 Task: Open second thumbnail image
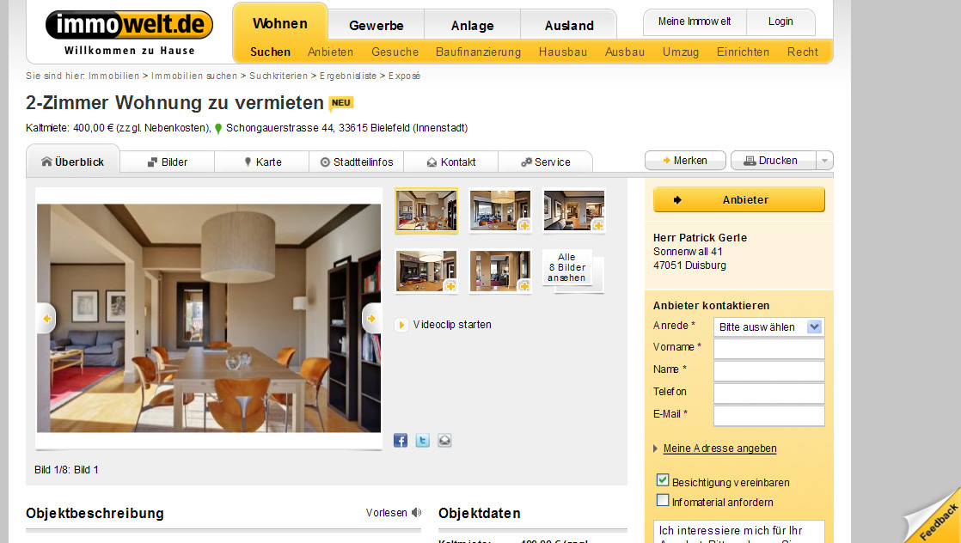click(x=500, y=210)
